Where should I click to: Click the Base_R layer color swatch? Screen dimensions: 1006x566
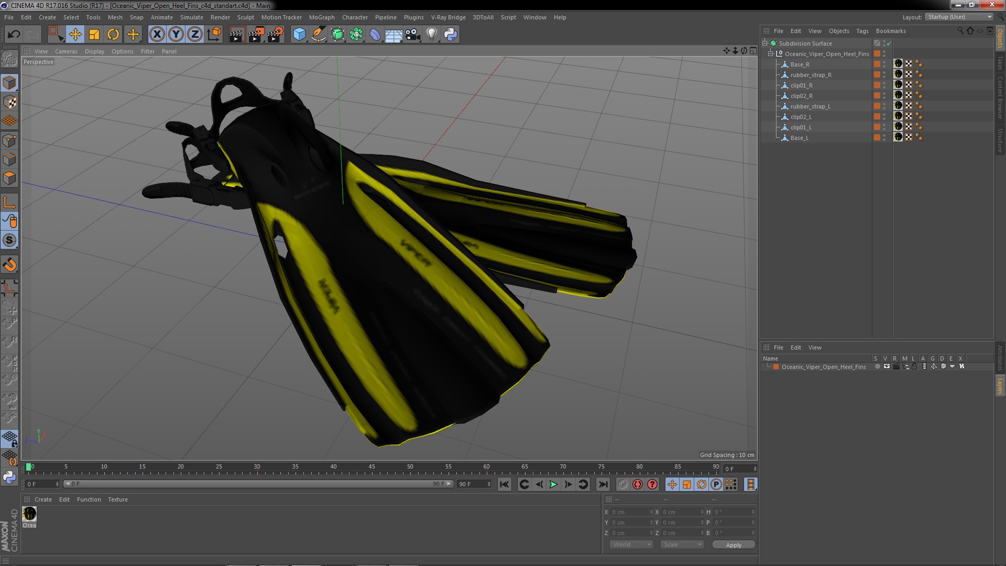click(x=877, y=64)
